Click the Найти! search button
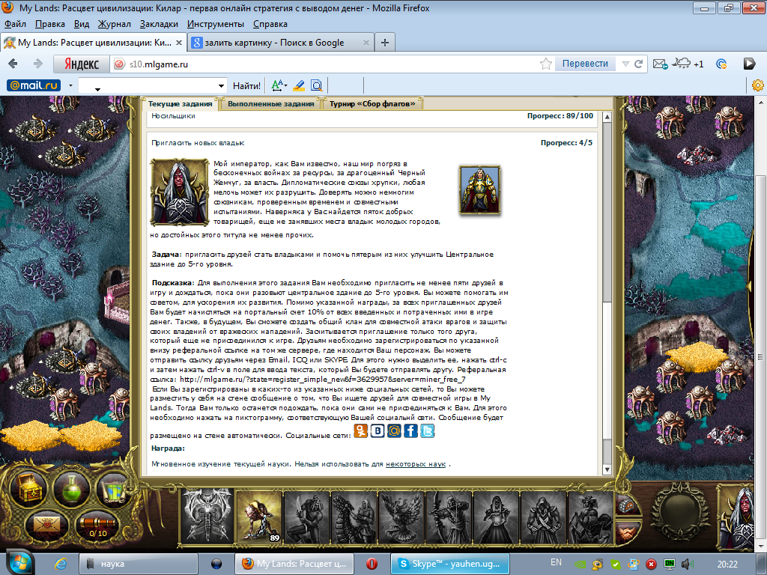 click(x=246, y=86)
